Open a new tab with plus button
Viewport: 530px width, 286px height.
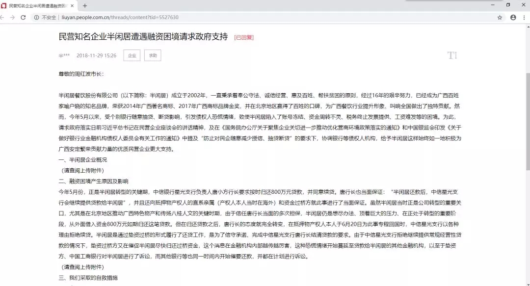(85, 6)
